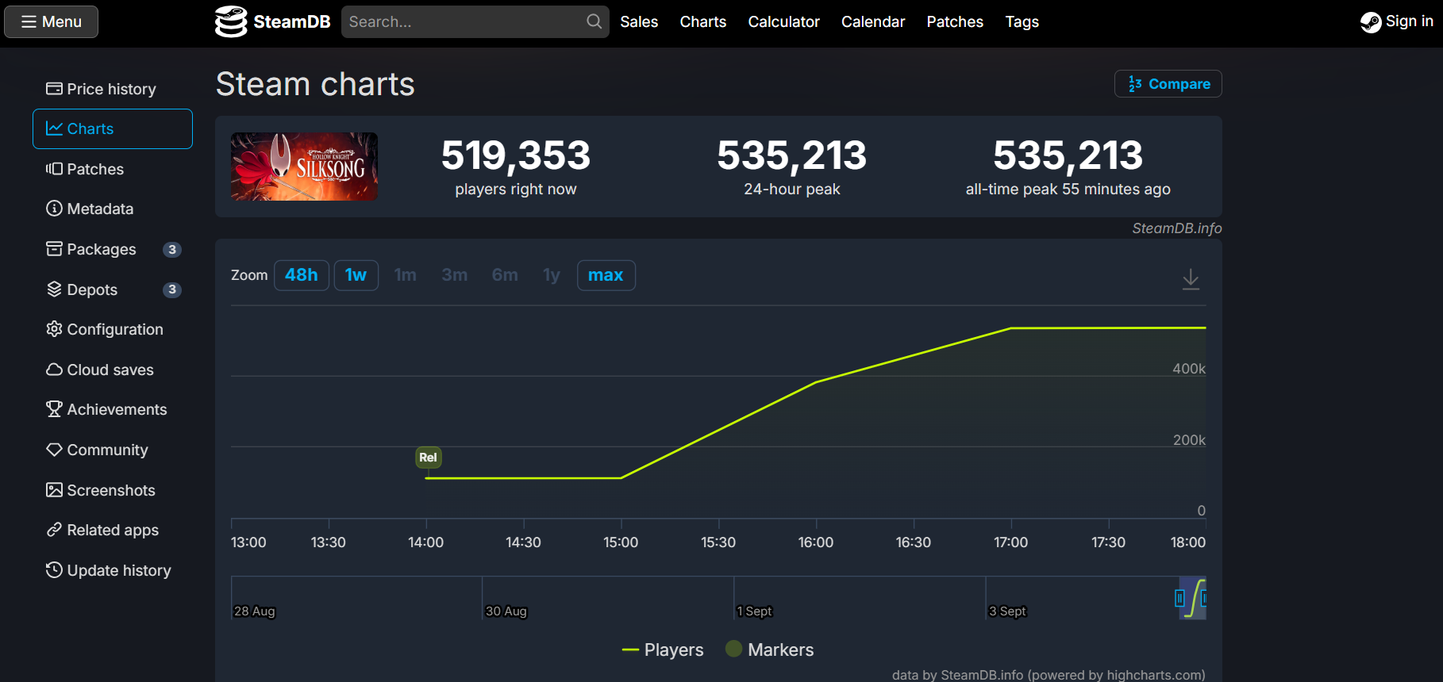Screen dimensions: 1443x682
Task: Open the Tags nav item
Action: tap(1022, 21)
